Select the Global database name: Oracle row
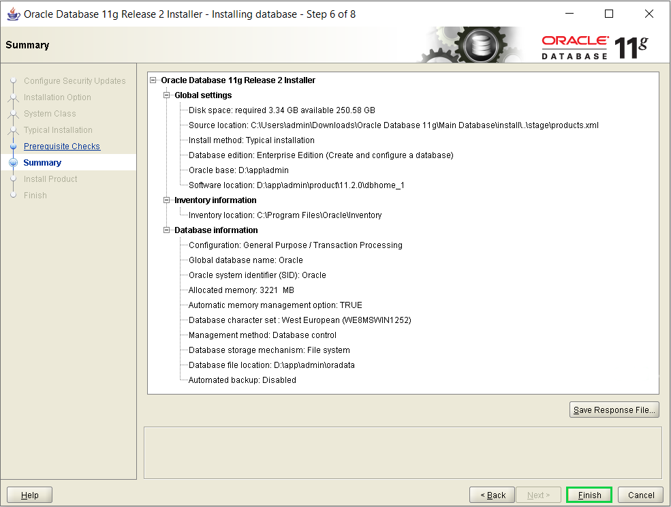Image resolution: width=671 pixels, height=507 pixels. (x=246, y=260)
